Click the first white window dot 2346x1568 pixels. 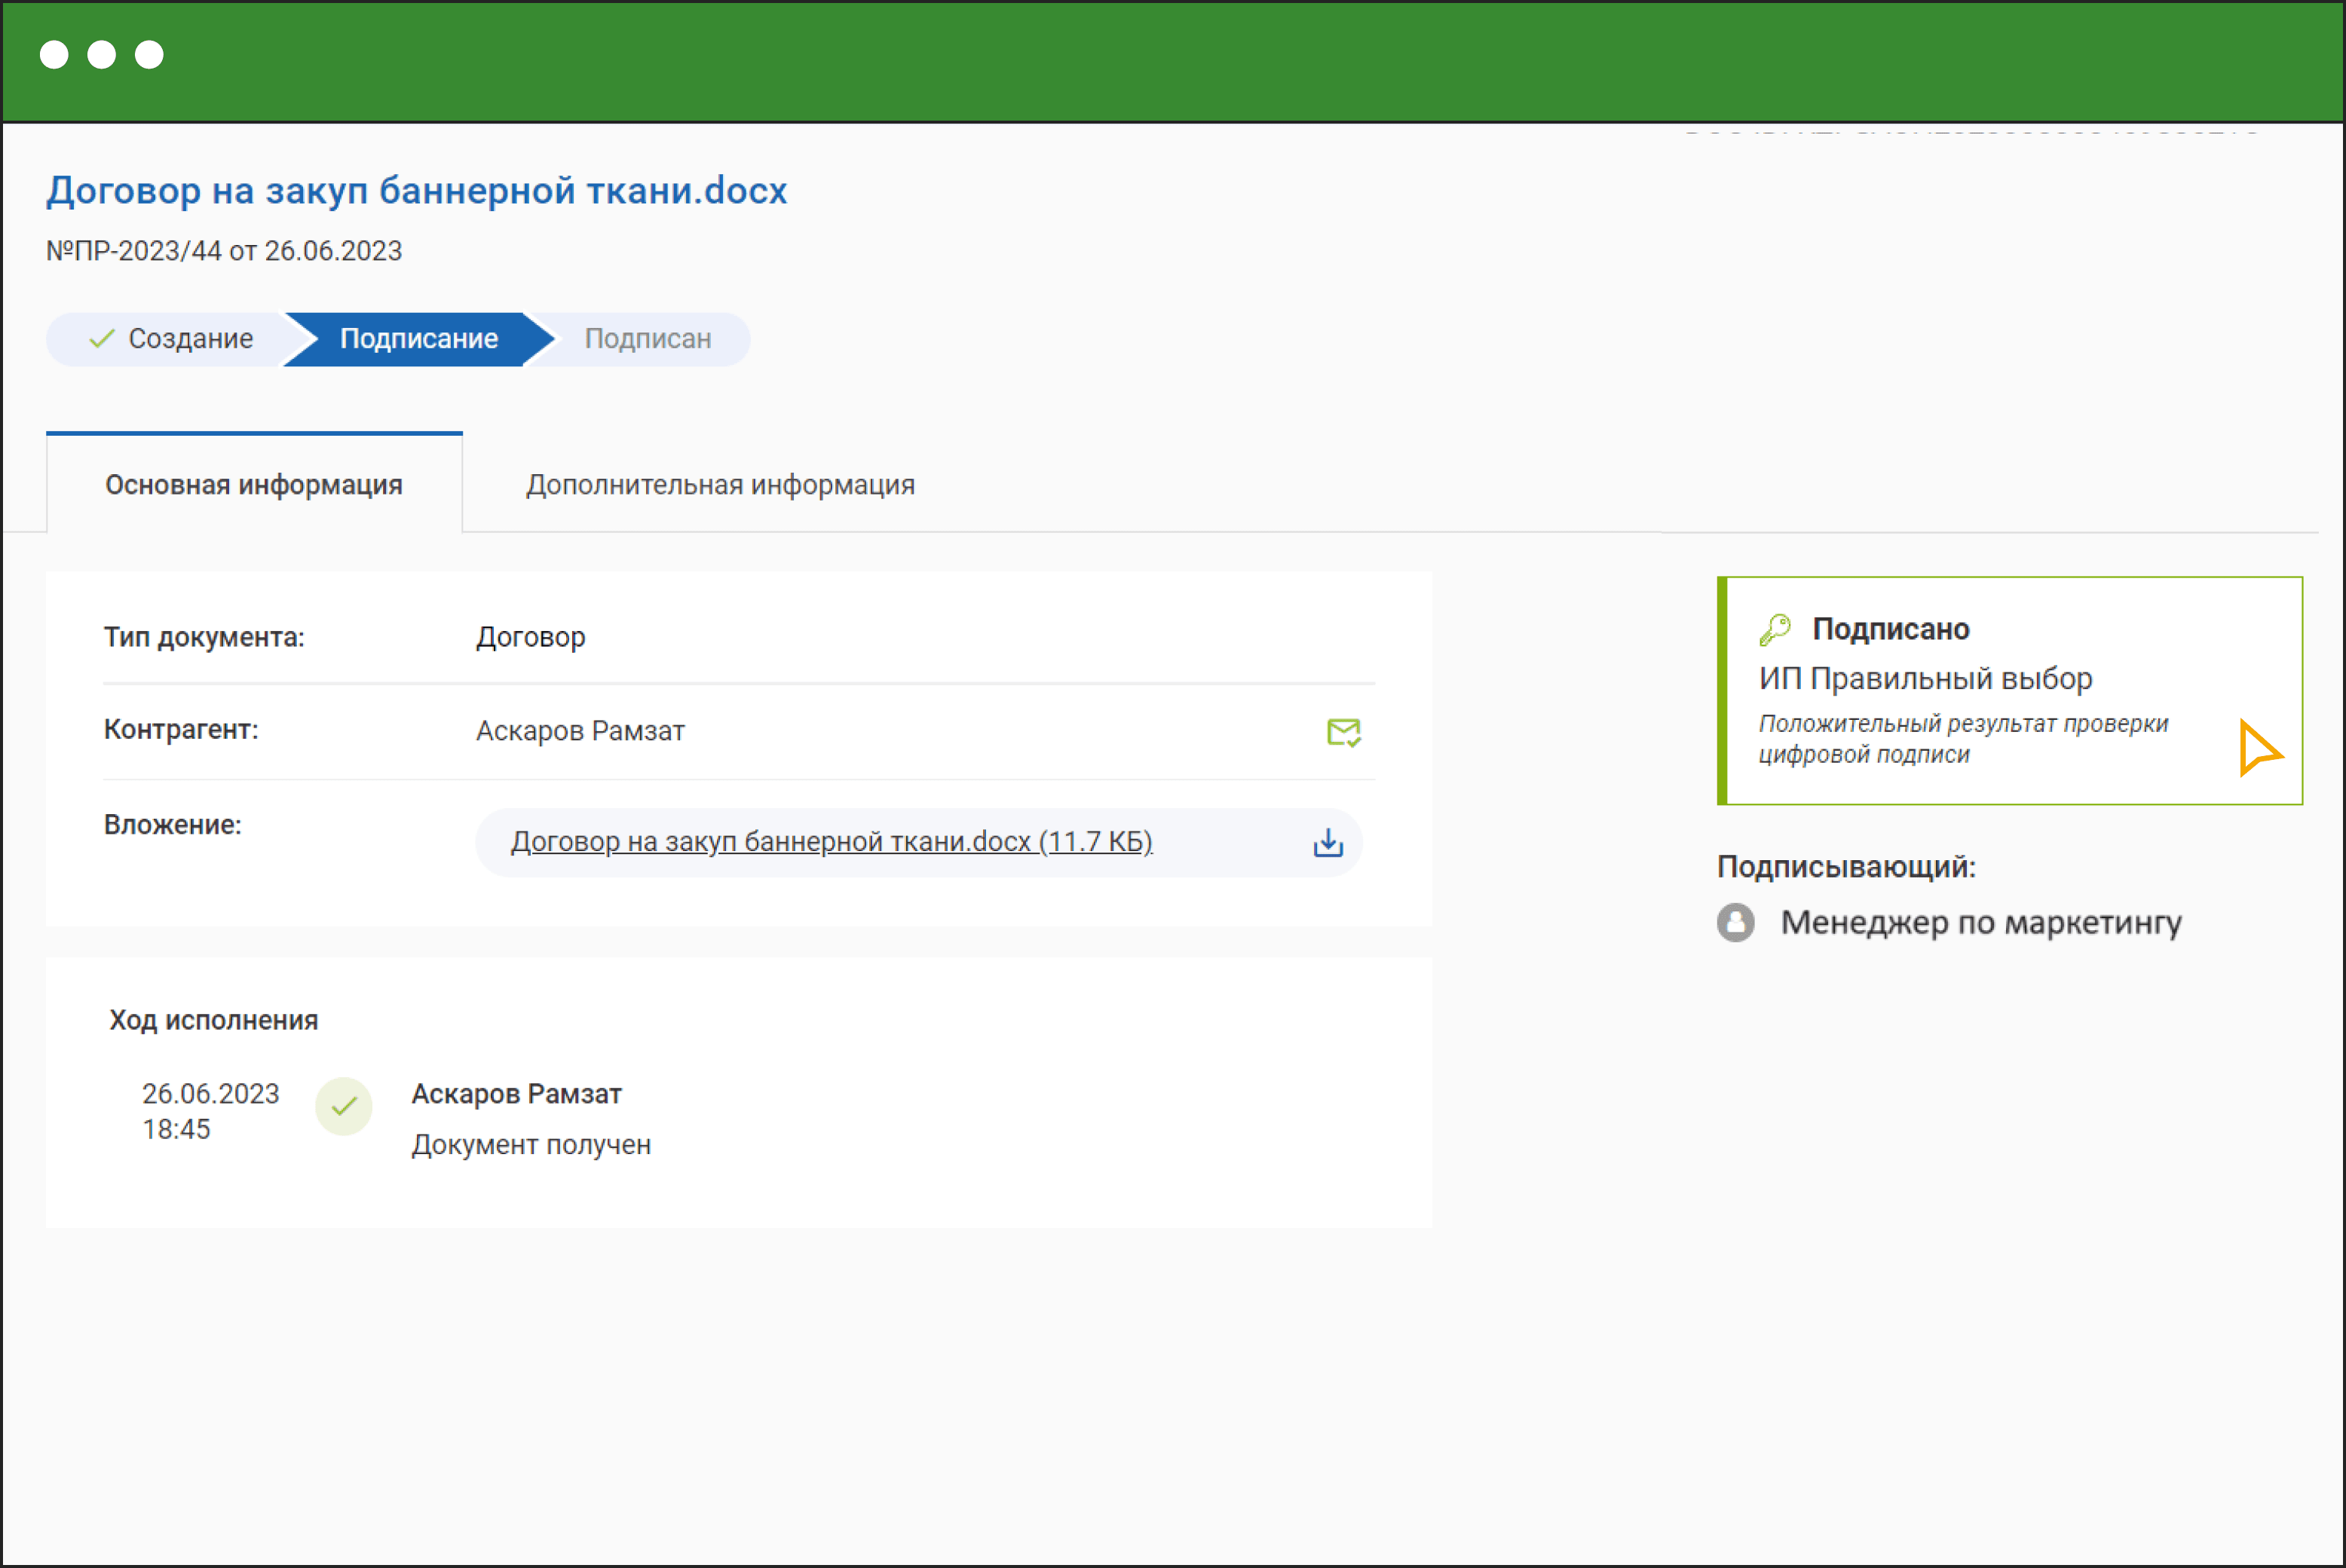[54, 55]
